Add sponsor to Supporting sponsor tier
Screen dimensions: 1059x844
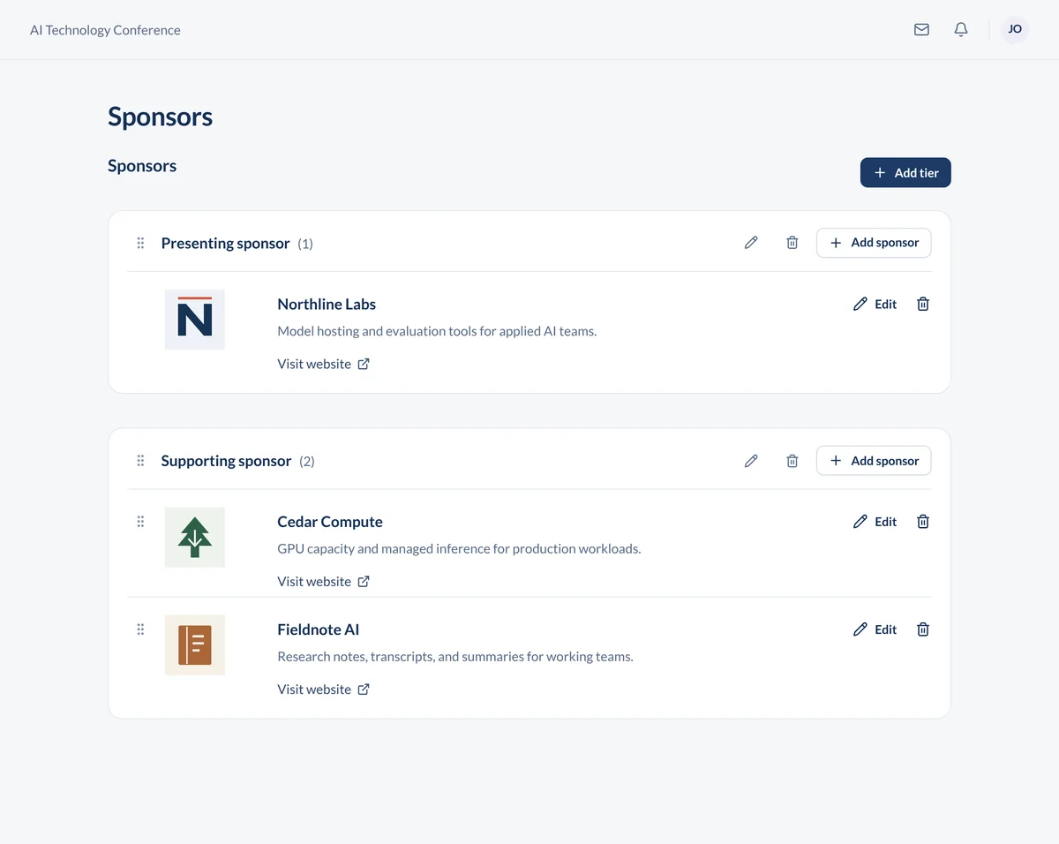[x=874, y=461]
